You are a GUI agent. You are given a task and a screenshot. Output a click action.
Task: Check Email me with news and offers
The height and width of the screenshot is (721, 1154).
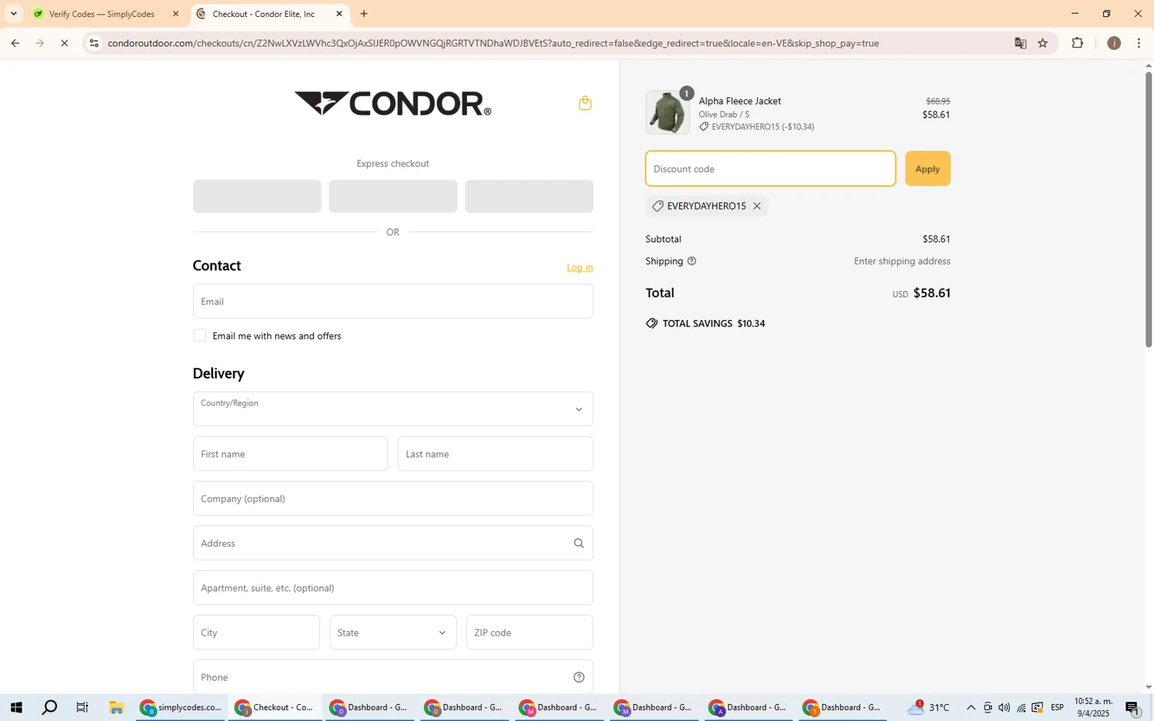[200, 335]
